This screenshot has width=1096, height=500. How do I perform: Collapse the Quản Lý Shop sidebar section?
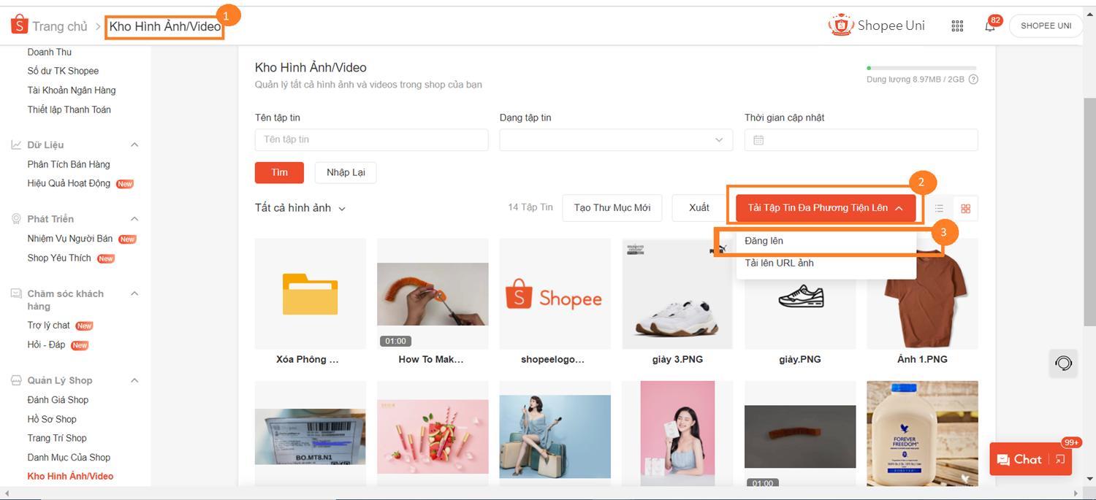(x=134, y=380)
